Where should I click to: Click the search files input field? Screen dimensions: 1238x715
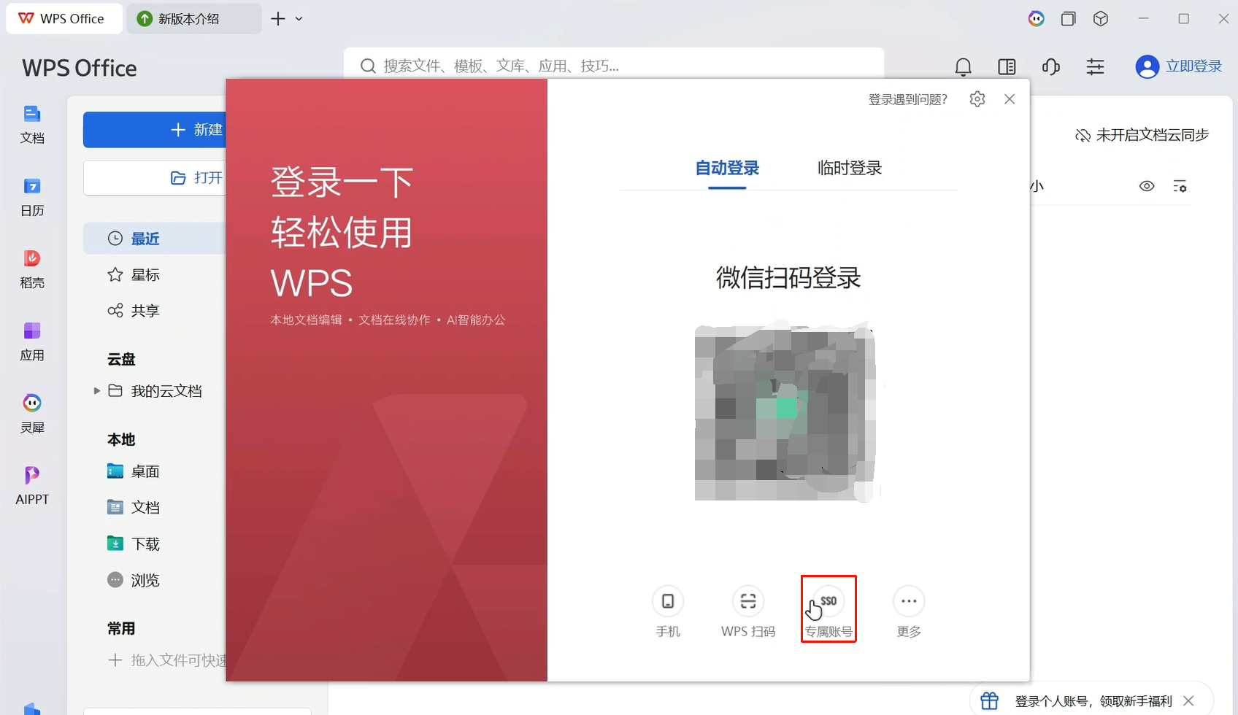pyautogui.click(x=614, y=66)
